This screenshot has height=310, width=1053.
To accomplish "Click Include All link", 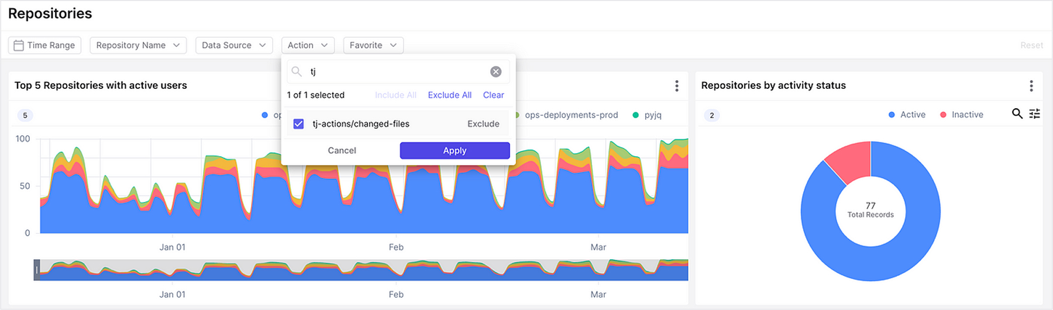I will click(395, 95).
